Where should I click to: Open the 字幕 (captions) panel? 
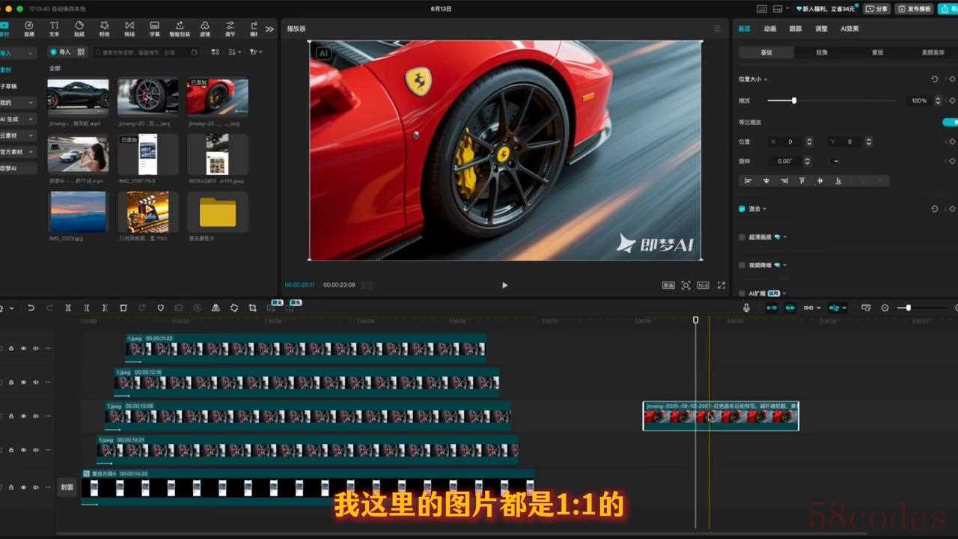[x=154, y=28]
